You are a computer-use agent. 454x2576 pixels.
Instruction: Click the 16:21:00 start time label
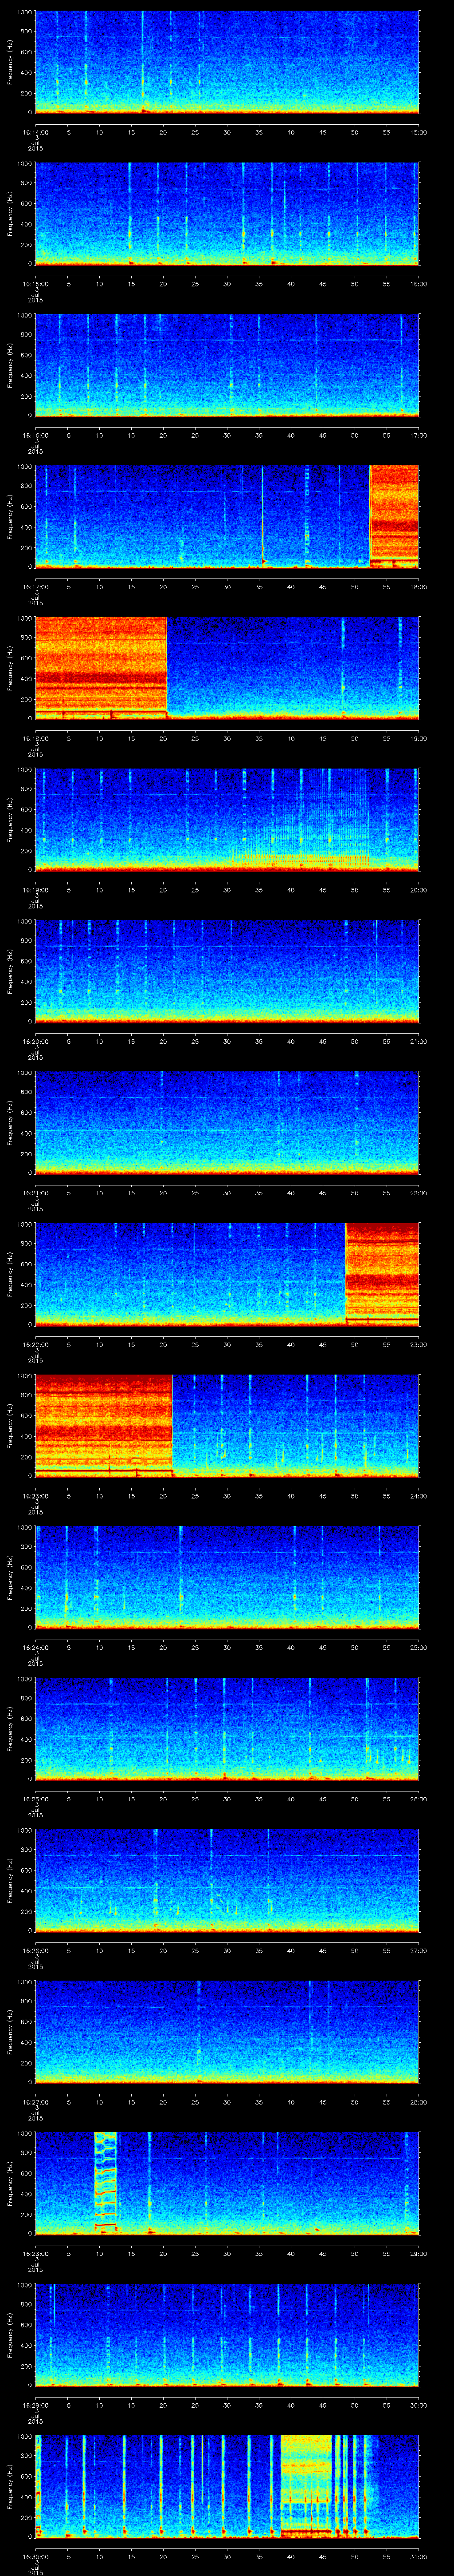35,1193
